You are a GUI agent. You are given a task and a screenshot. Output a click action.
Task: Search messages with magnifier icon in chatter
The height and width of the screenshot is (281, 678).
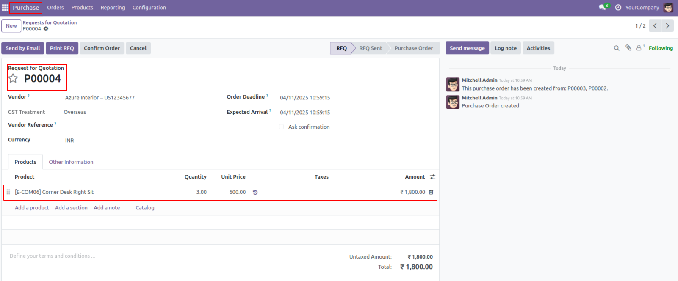click(x=617, y=48)
